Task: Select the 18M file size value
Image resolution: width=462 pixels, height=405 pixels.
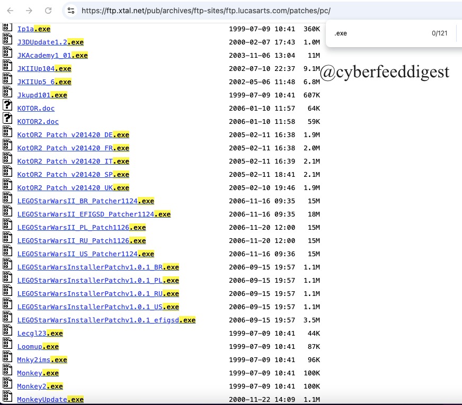Action: pos(314,214)
